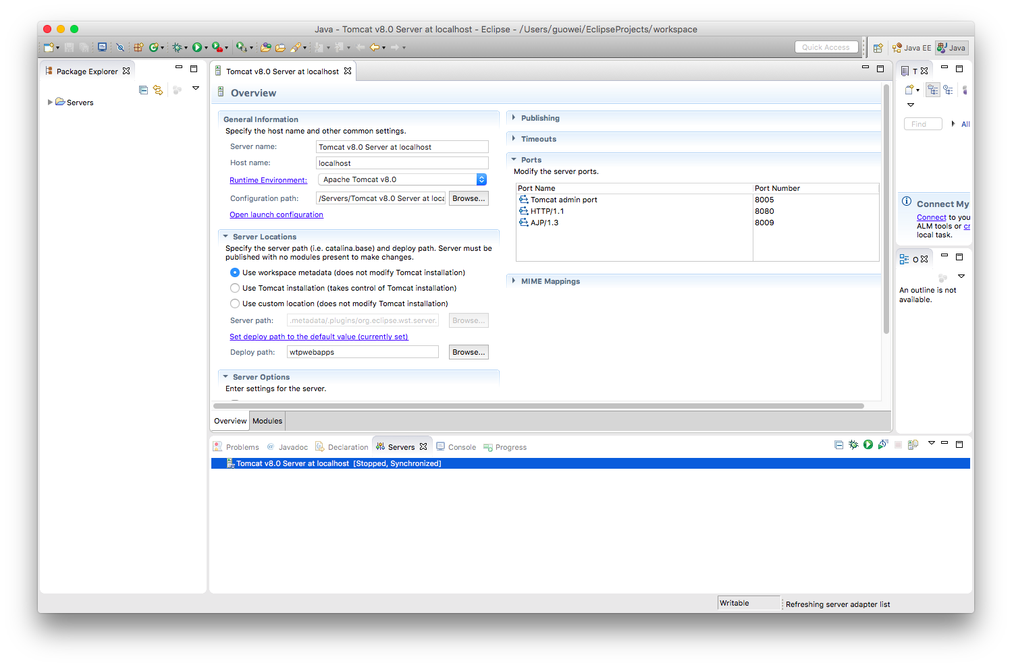Click the Open Task folder icon
This screenshot has width=1012, height=667.
point(280,47)
